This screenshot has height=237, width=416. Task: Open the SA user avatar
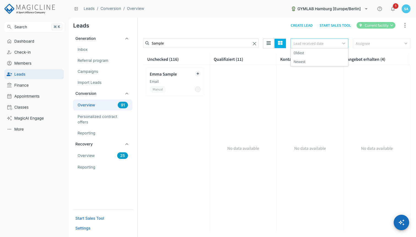(x=406, y=9)
